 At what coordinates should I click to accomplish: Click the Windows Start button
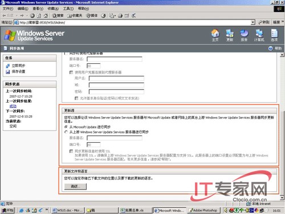pos(7,210)
